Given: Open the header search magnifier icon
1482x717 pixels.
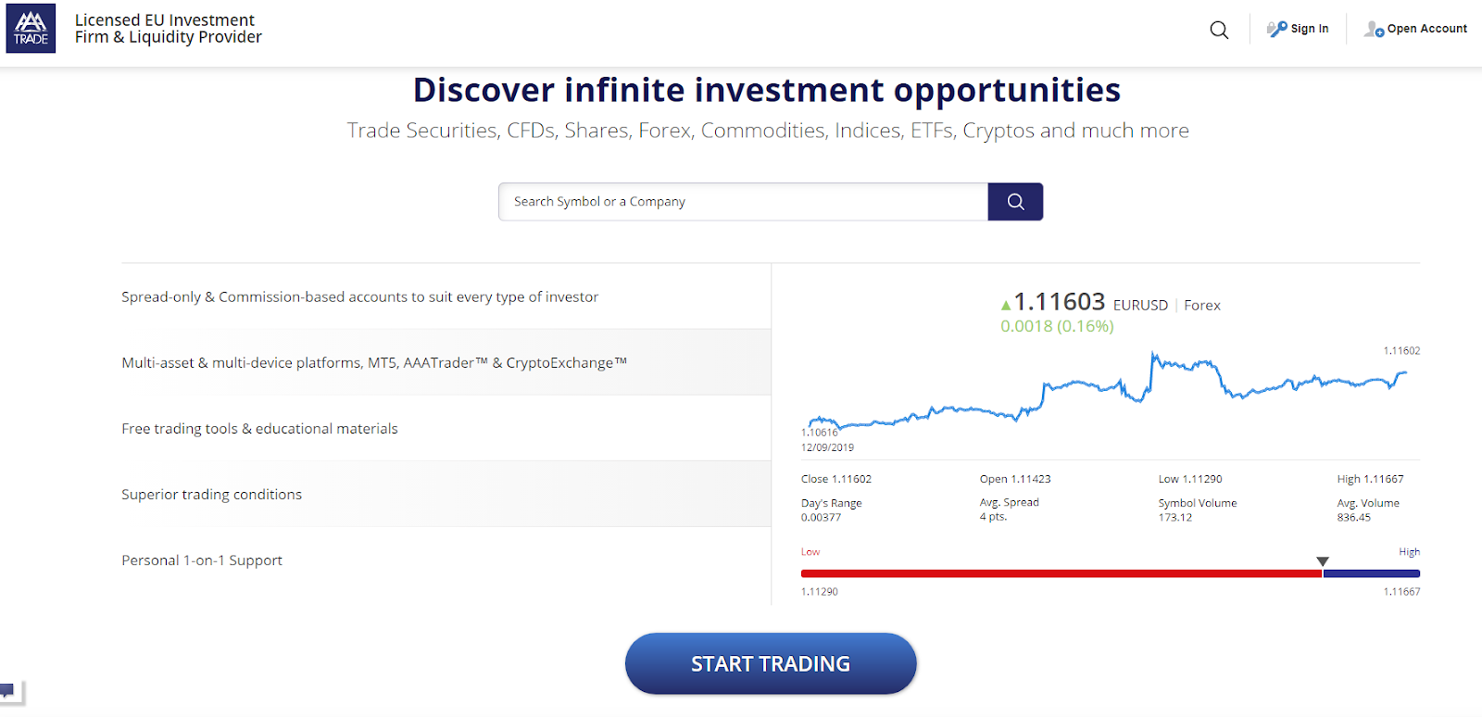Looking at the screenshot, I should [1219, 30].
